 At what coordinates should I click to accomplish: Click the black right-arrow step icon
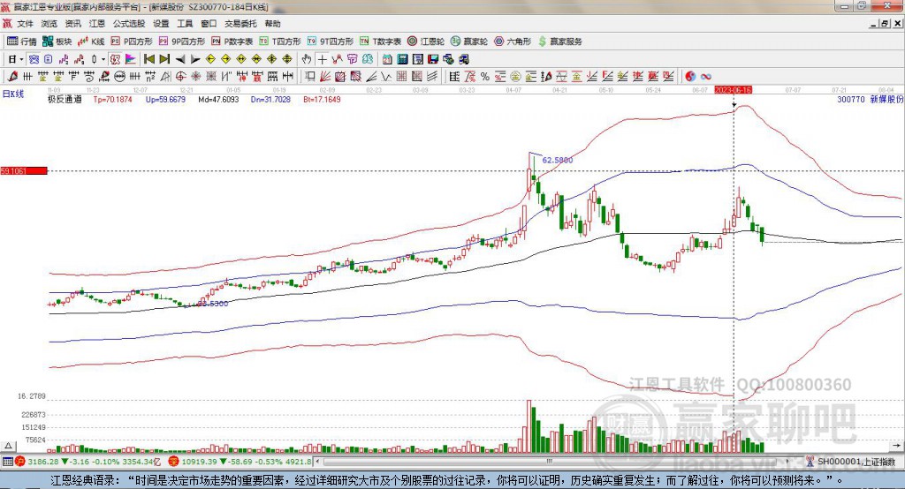tap(195, 59)
